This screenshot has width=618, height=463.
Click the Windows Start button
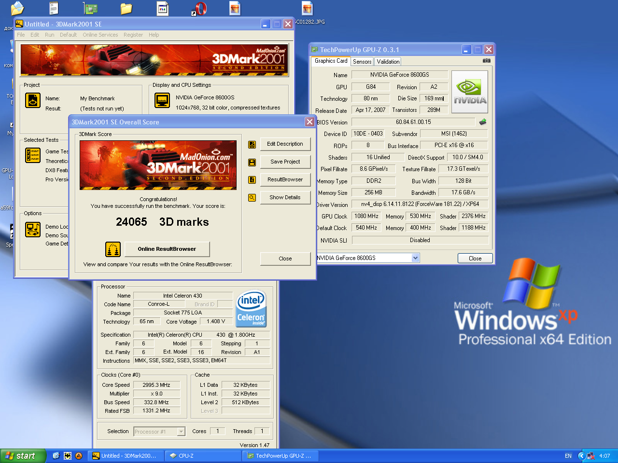pyautogui.click(x=23, y=456)
